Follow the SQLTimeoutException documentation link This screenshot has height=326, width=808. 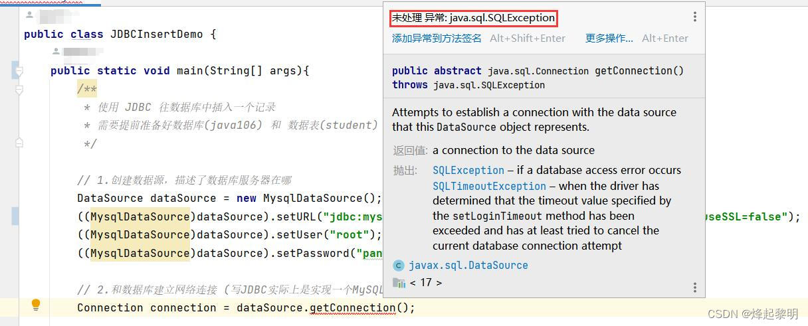tap(489, 186)
